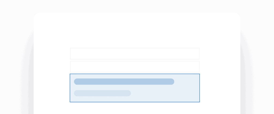Image resolution: width=274 pixels, height=114 pixels.
Task: Click the right end of the short pale bar
Action: click(128, 93)
